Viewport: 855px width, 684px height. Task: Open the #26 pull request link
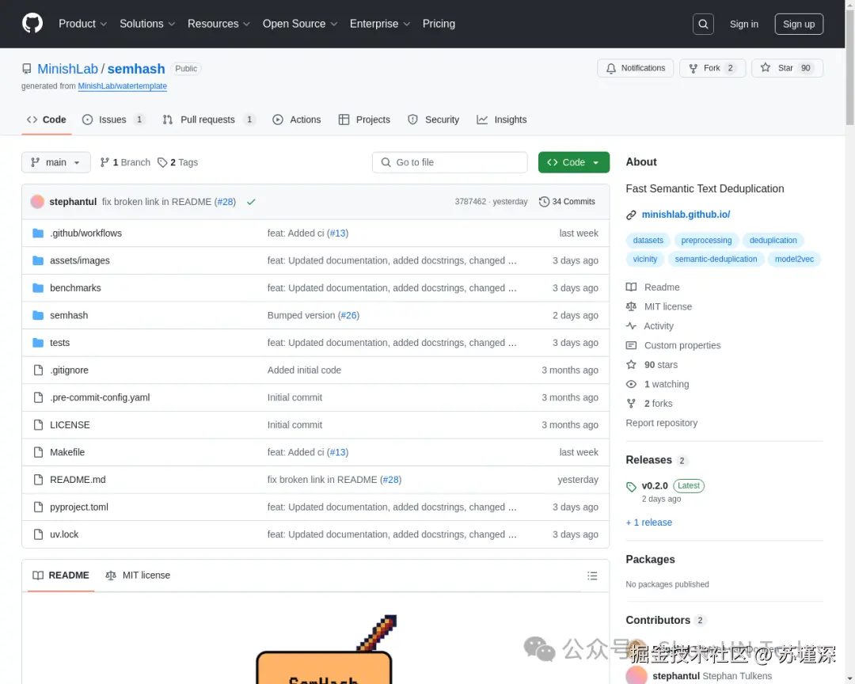(348, 315)
